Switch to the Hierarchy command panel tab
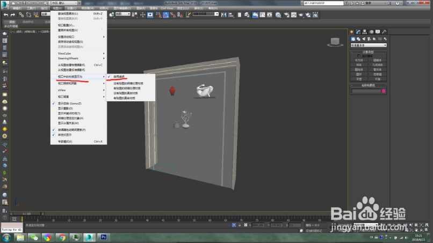This screenshot has height=243, width=433. (365, 32)
